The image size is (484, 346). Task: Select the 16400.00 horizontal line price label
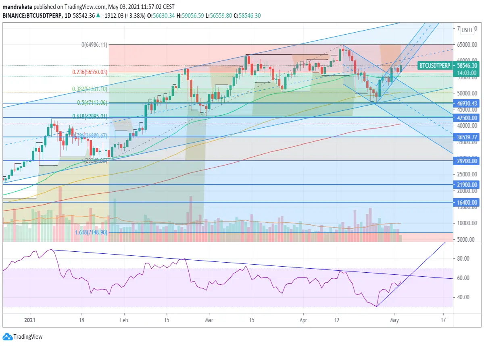467,203
